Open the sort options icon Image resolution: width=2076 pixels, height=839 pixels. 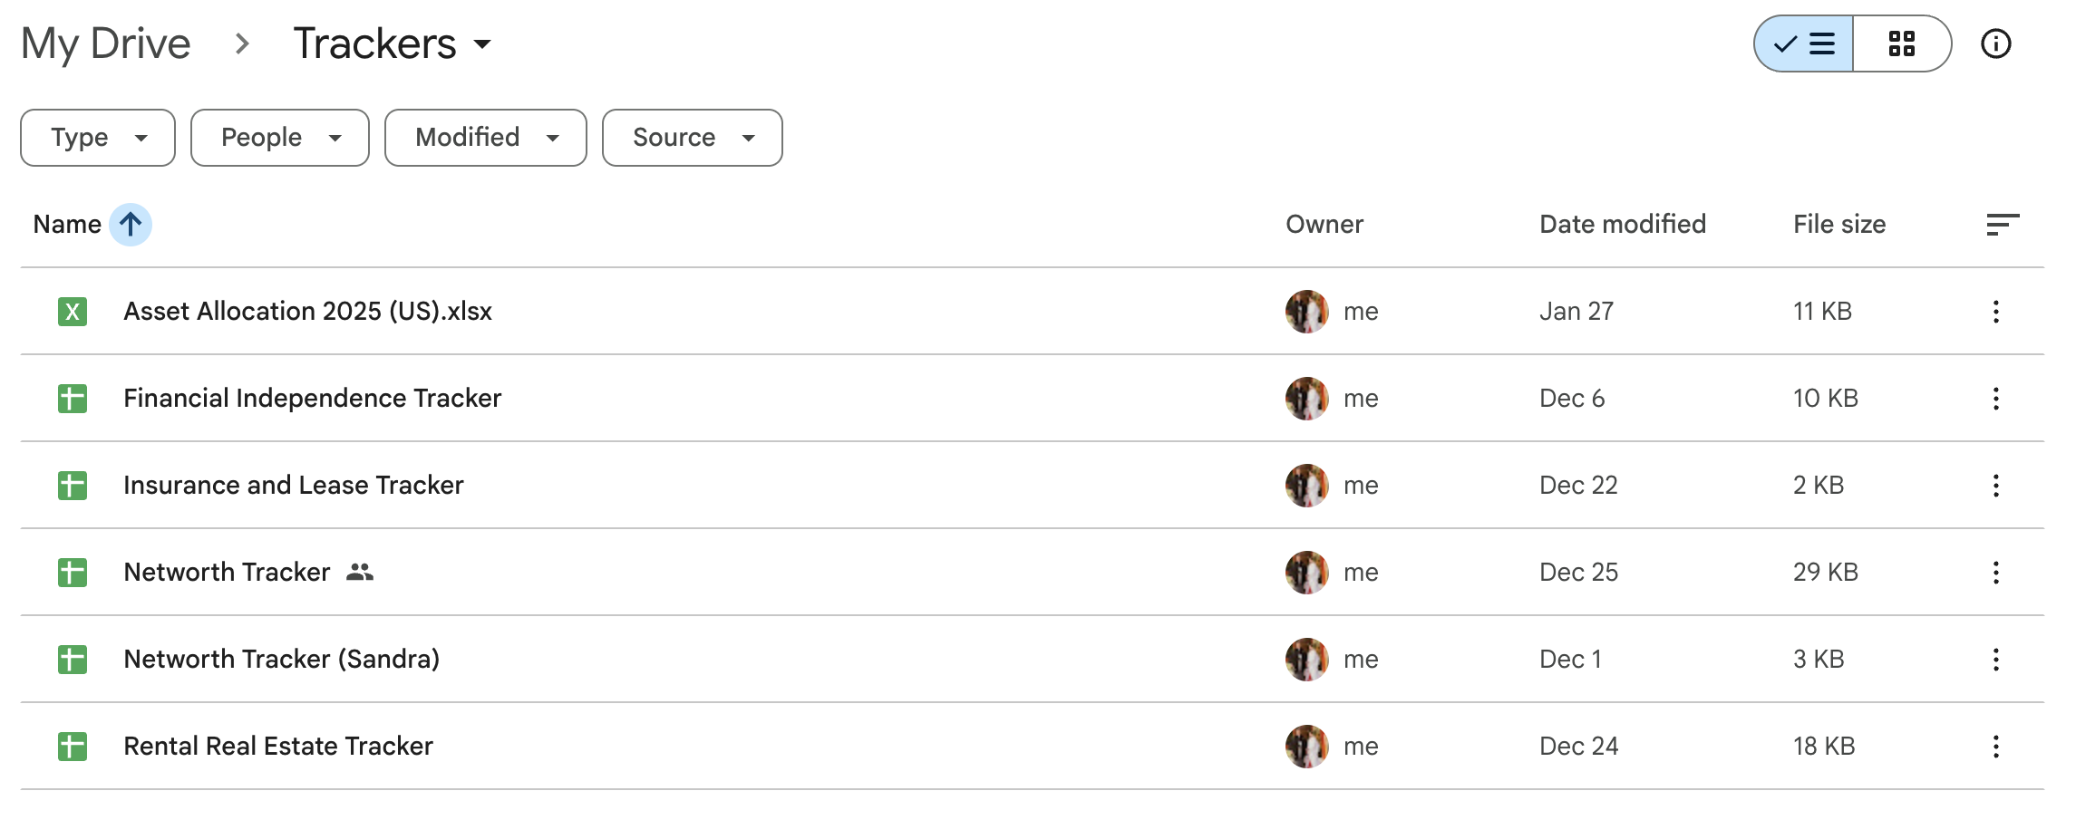(x=2002, y=225)
